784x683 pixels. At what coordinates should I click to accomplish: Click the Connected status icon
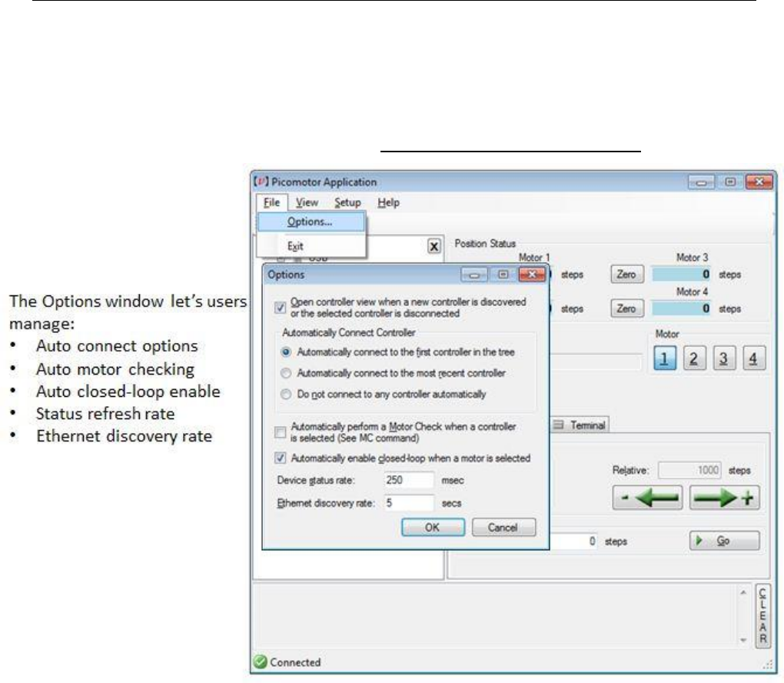pyautogui.click(x=260, y=662)
